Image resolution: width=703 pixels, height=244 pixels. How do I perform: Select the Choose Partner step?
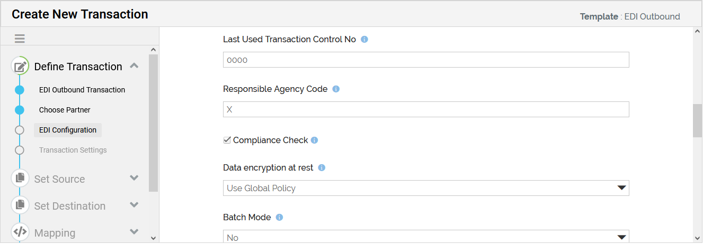pyautogui.click(x=65, y=110)
